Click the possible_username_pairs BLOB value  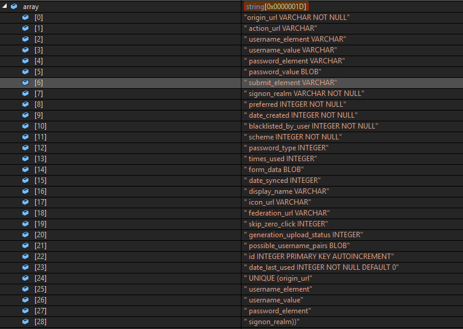(x=296, y=245)
